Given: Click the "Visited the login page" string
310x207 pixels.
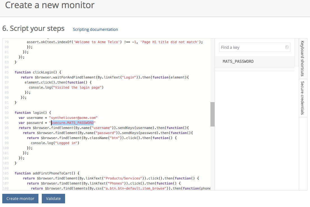Looking at the screenshot, I should click(x=77, y=88).
